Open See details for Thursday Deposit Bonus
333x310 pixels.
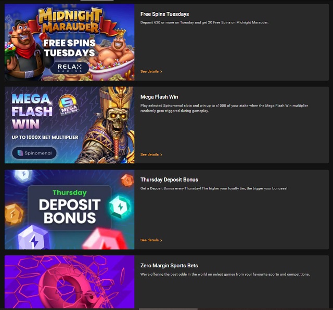coord(151,240)
